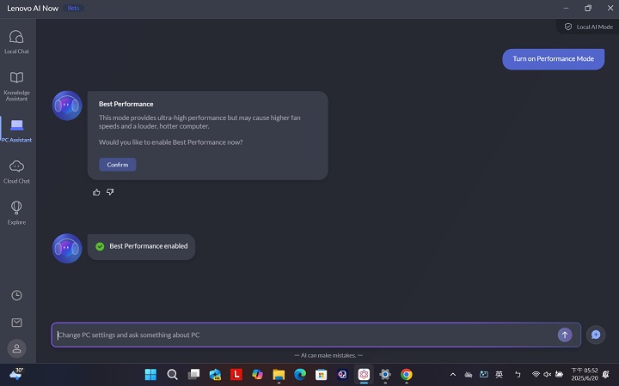Open Knowledge Assistant panel
Screen dimensions: 619x386
[x=16, y=87]
